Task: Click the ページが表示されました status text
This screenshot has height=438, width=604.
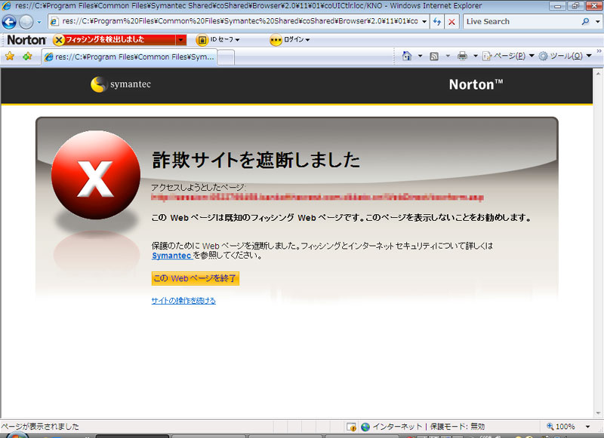Action: pyautogui.click(x=40, y=427)
